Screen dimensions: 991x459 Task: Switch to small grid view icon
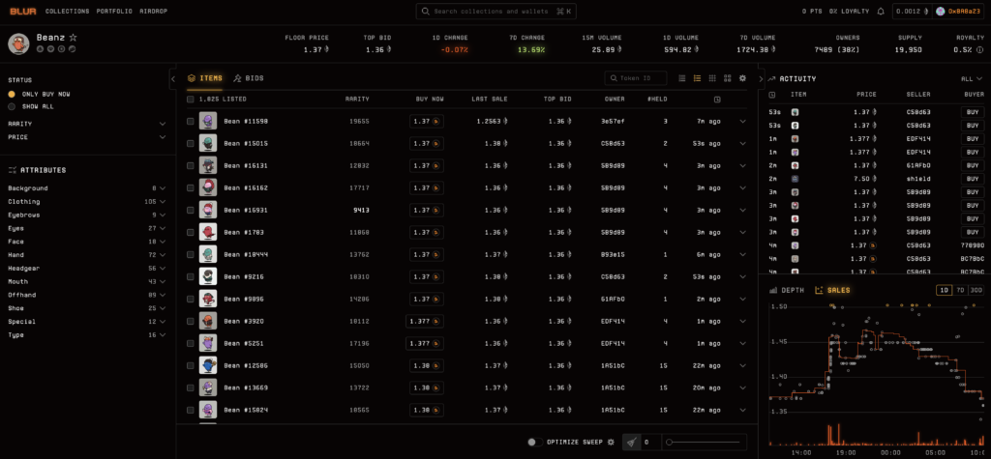pos(712,78)
